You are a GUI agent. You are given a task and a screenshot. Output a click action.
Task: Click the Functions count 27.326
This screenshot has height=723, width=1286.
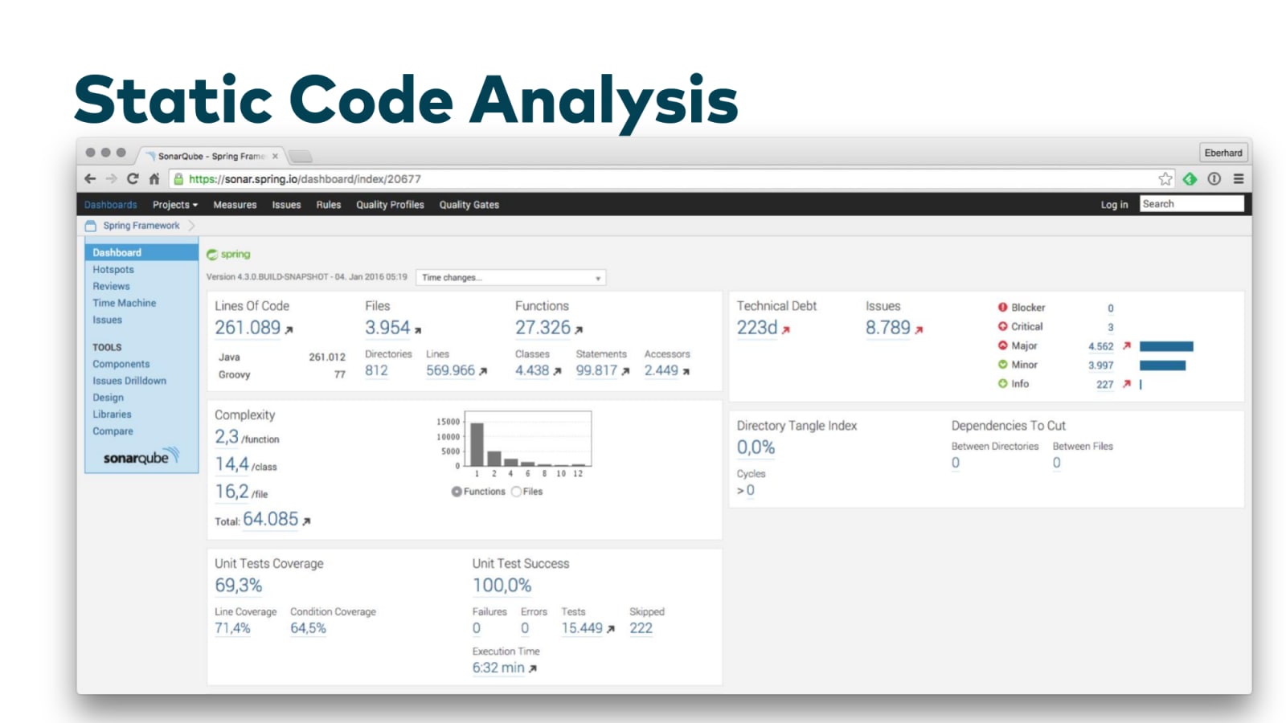(x=543, y=328)
